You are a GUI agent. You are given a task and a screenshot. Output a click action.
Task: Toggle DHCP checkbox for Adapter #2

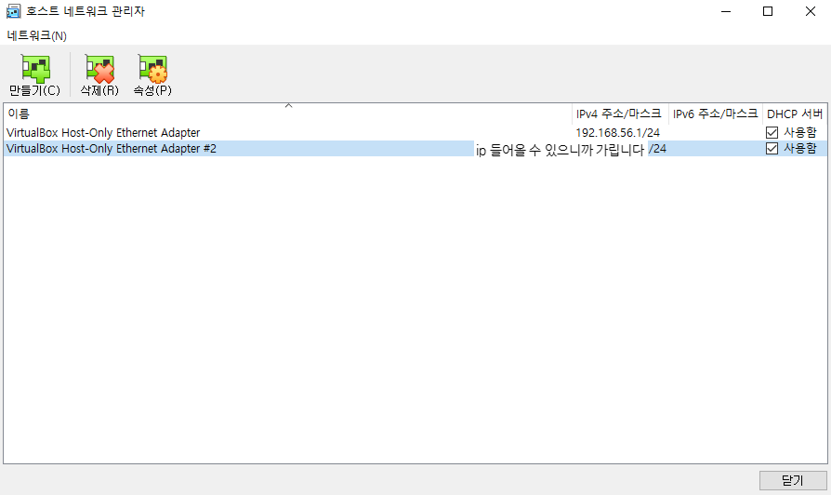coord(772,149)
